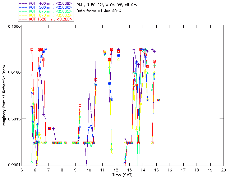Click the 'Data from: 01 Jun 2019' label

[x=99, y=11]
